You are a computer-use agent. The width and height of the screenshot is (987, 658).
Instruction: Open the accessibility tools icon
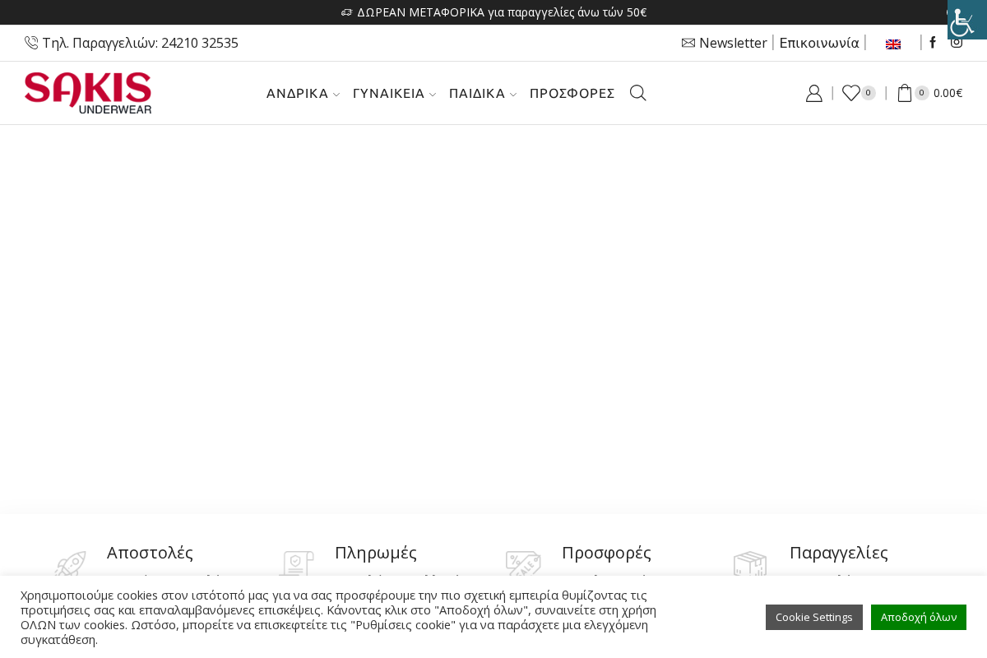point(967,20)
